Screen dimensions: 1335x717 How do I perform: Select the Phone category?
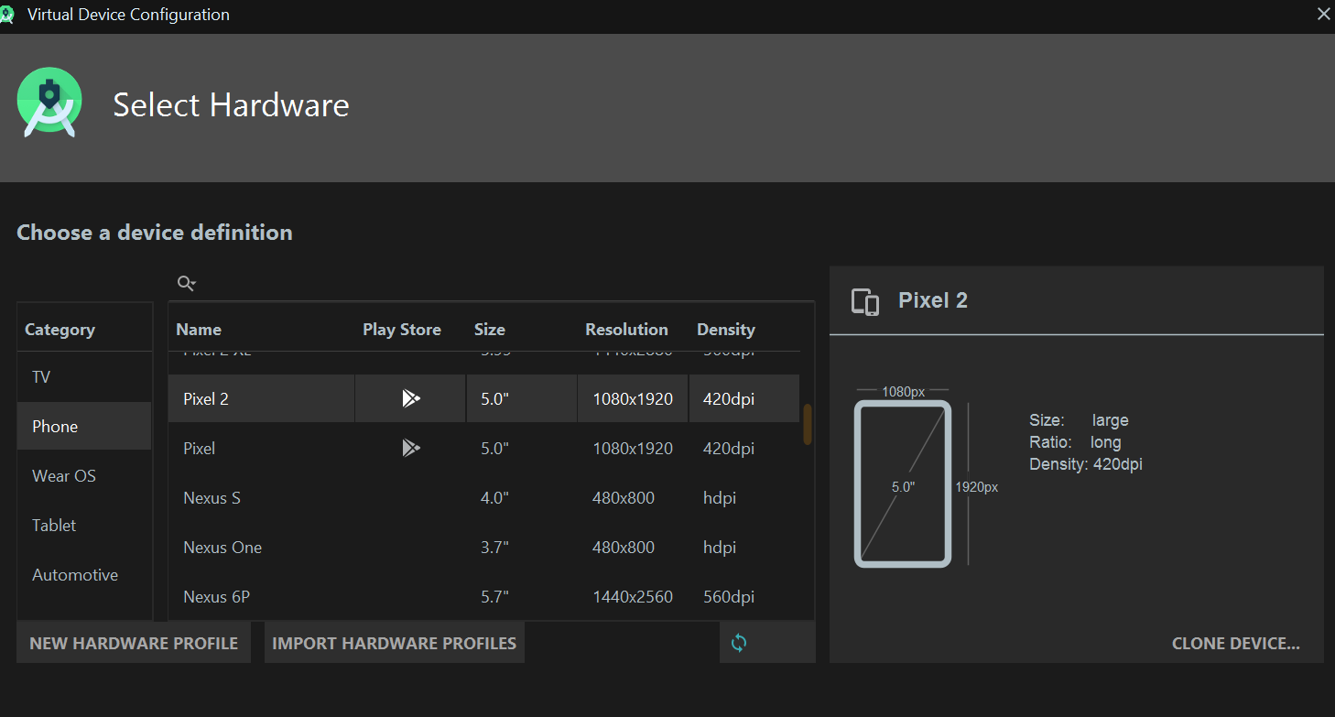(84, 426)
